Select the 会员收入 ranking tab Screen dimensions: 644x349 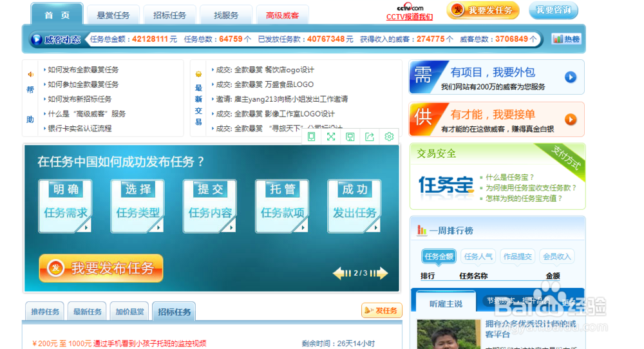click(x=556, y=257)
